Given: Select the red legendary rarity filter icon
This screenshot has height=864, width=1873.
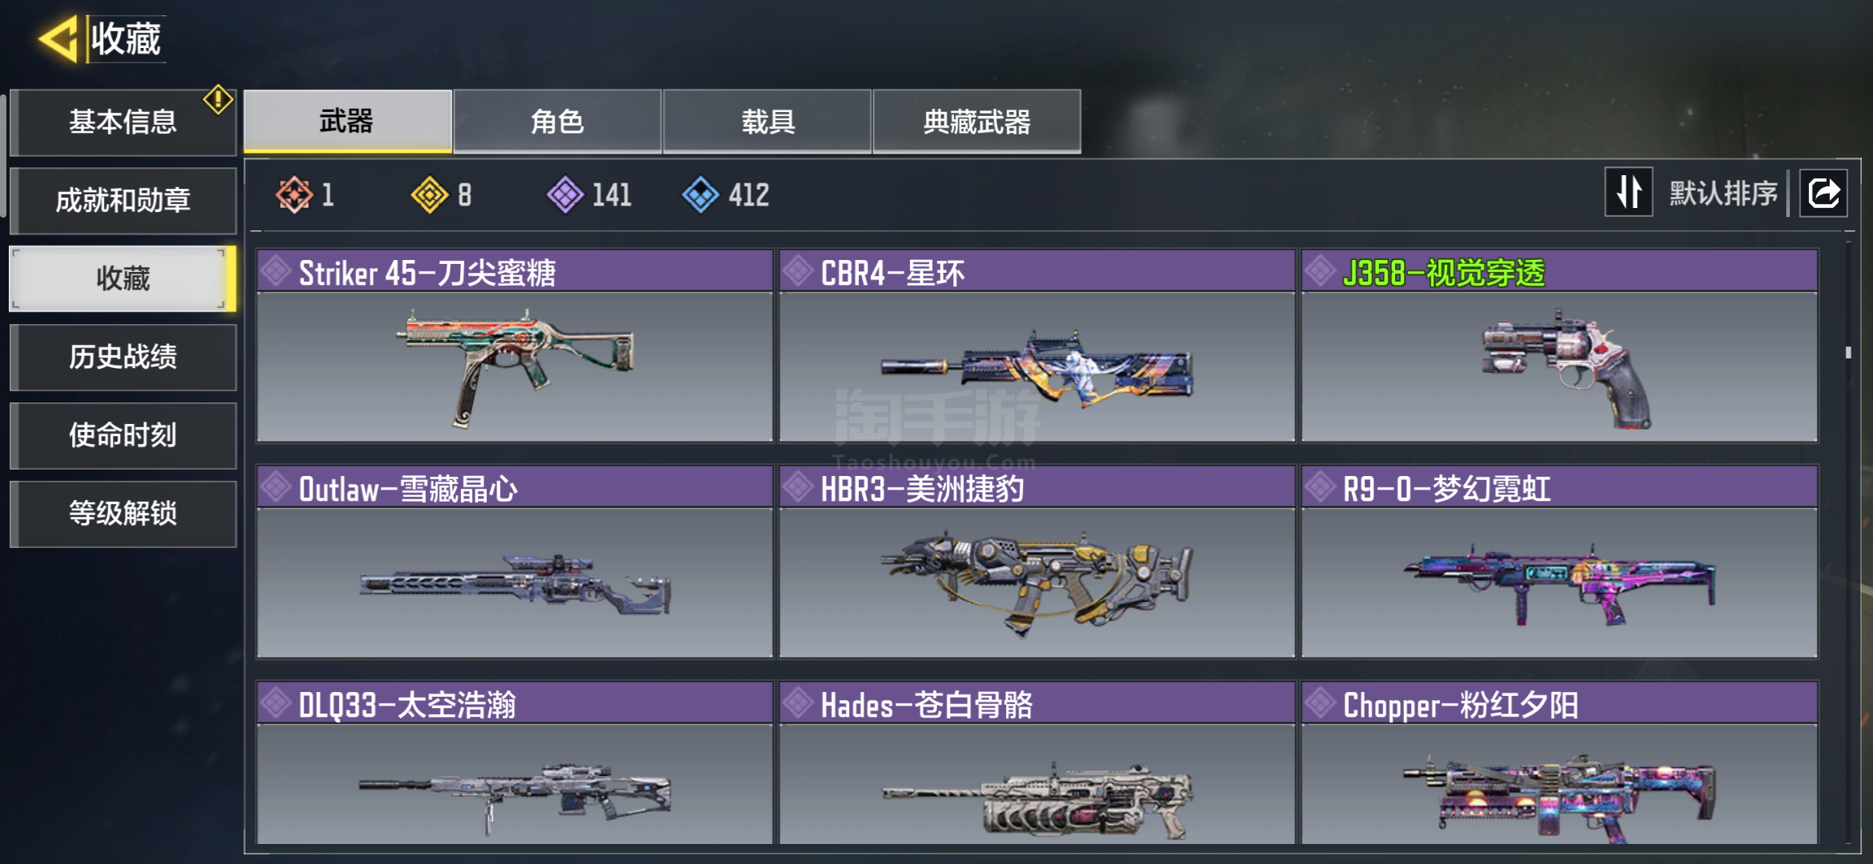Looking at the screenshot, I should click(294, 194).
